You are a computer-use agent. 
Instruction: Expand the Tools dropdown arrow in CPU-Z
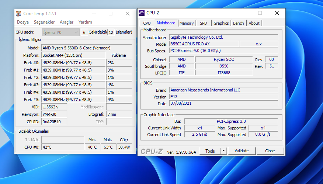[x=223, y=151]
